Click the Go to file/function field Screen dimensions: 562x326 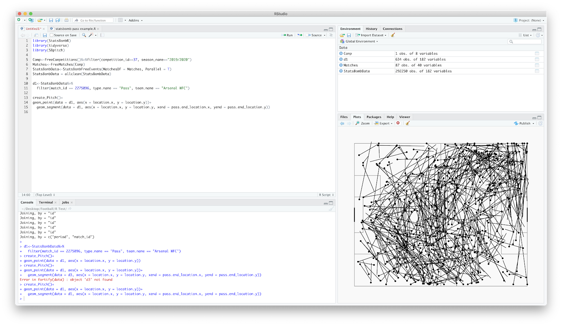tap(93, 20)
